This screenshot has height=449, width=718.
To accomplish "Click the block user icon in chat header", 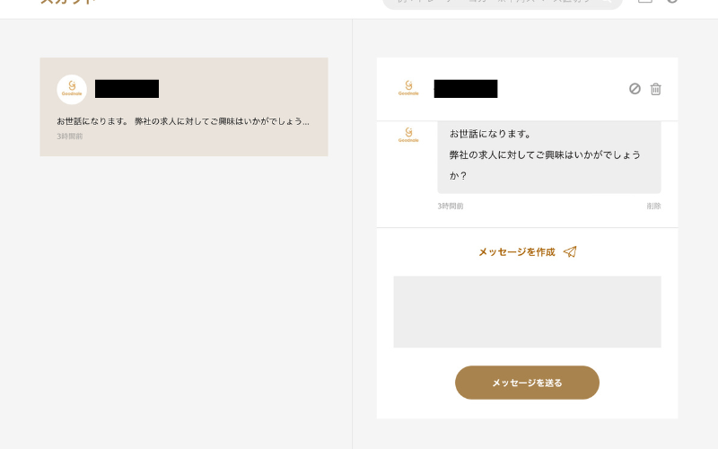I will (x=635, y=89).
